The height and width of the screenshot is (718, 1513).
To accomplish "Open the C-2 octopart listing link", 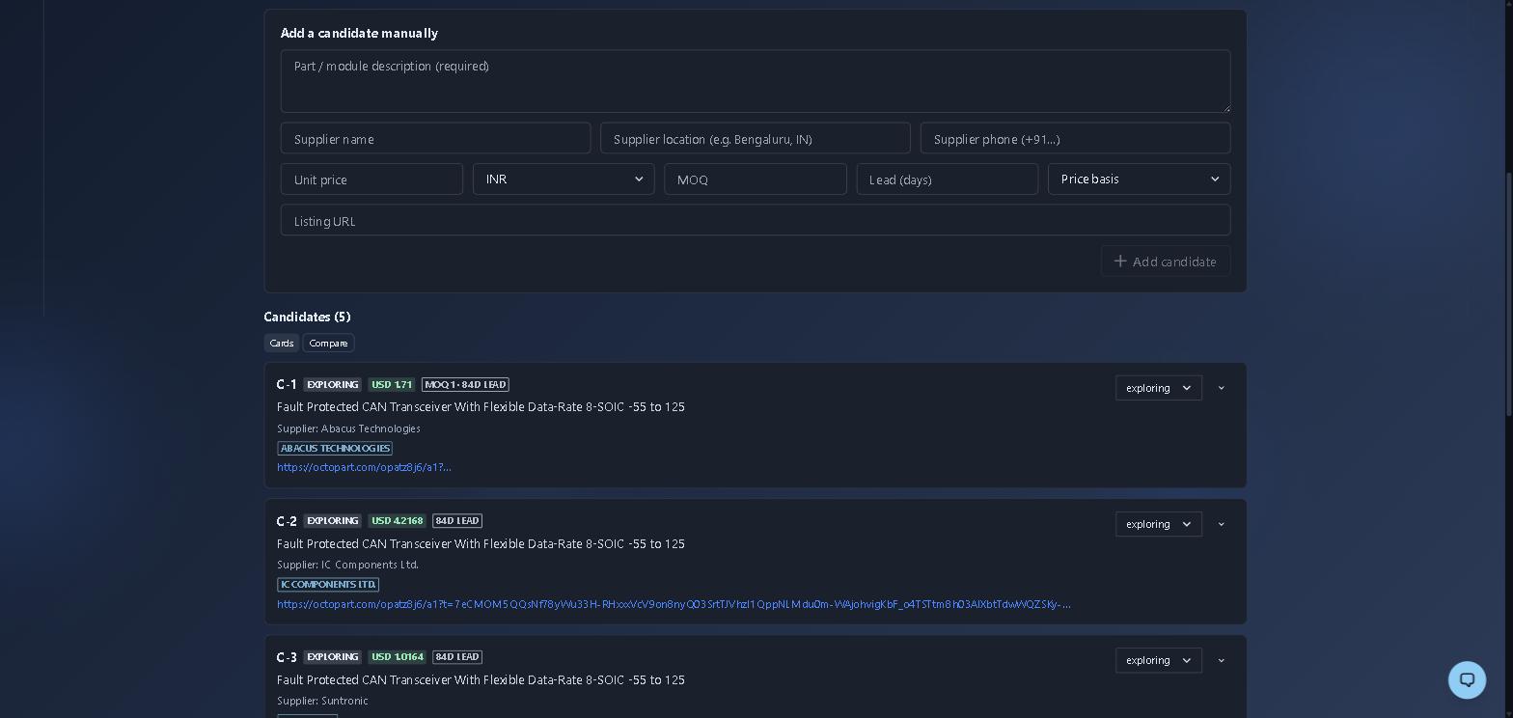I will (x=674, y=604).
